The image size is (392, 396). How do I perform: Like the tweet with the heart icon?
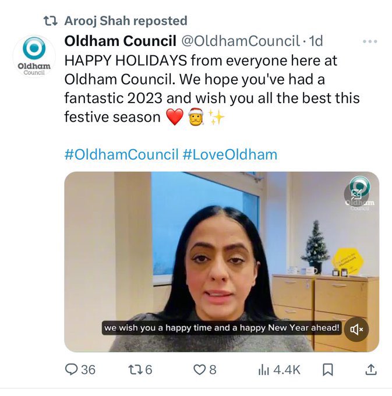pos(199,369)
